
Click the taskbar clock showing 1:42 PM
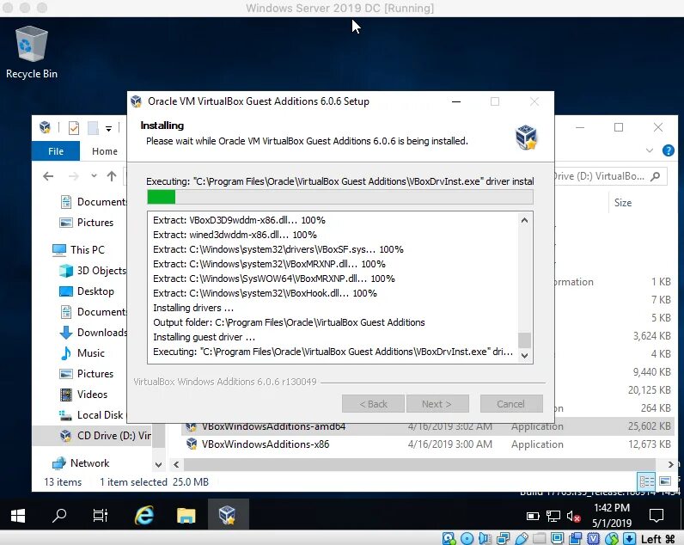[612, 515]
